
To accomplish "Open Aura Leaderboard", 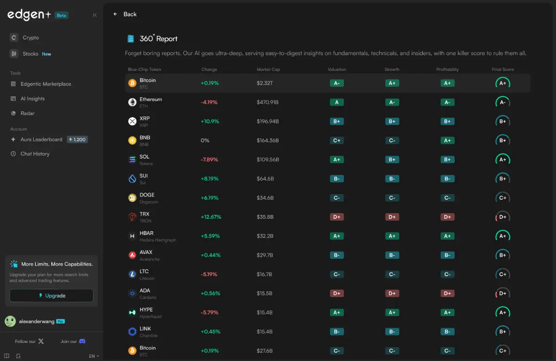I will coord(41,139).
